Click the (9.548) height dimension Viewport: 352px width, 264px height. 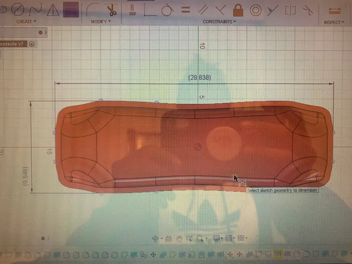pyautogui.click(x=26, y=176)
